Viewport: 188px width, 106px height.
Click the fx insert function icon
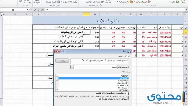click(x=43, y=10)
